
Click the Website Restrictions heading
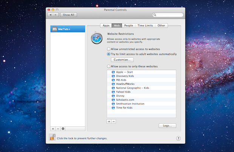(x=120, y=34)
